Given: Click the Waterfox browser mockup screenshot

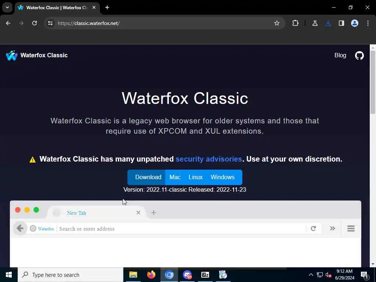Looking at the screenshot, I should click(185, 234).
